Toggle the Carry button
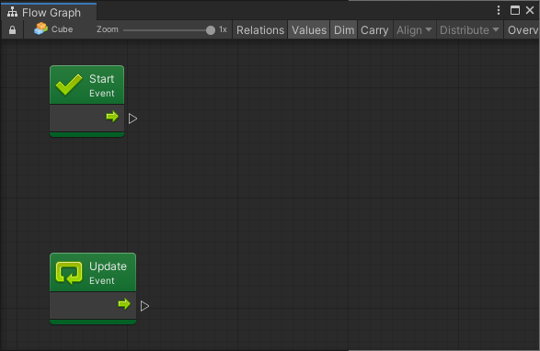The height and width of the screenshot is (351, 540). click(x=374, y=30)
